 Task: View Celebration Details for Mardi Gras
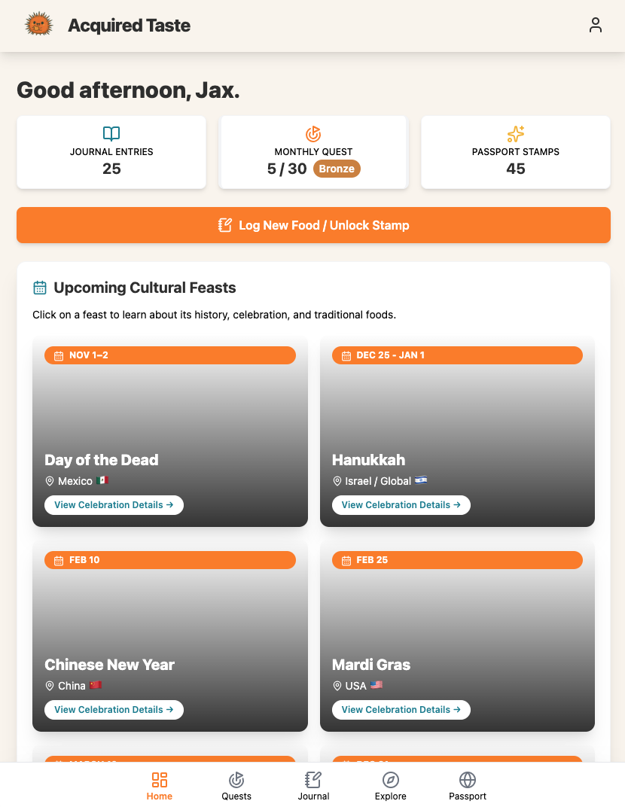[x=401, y=709]
